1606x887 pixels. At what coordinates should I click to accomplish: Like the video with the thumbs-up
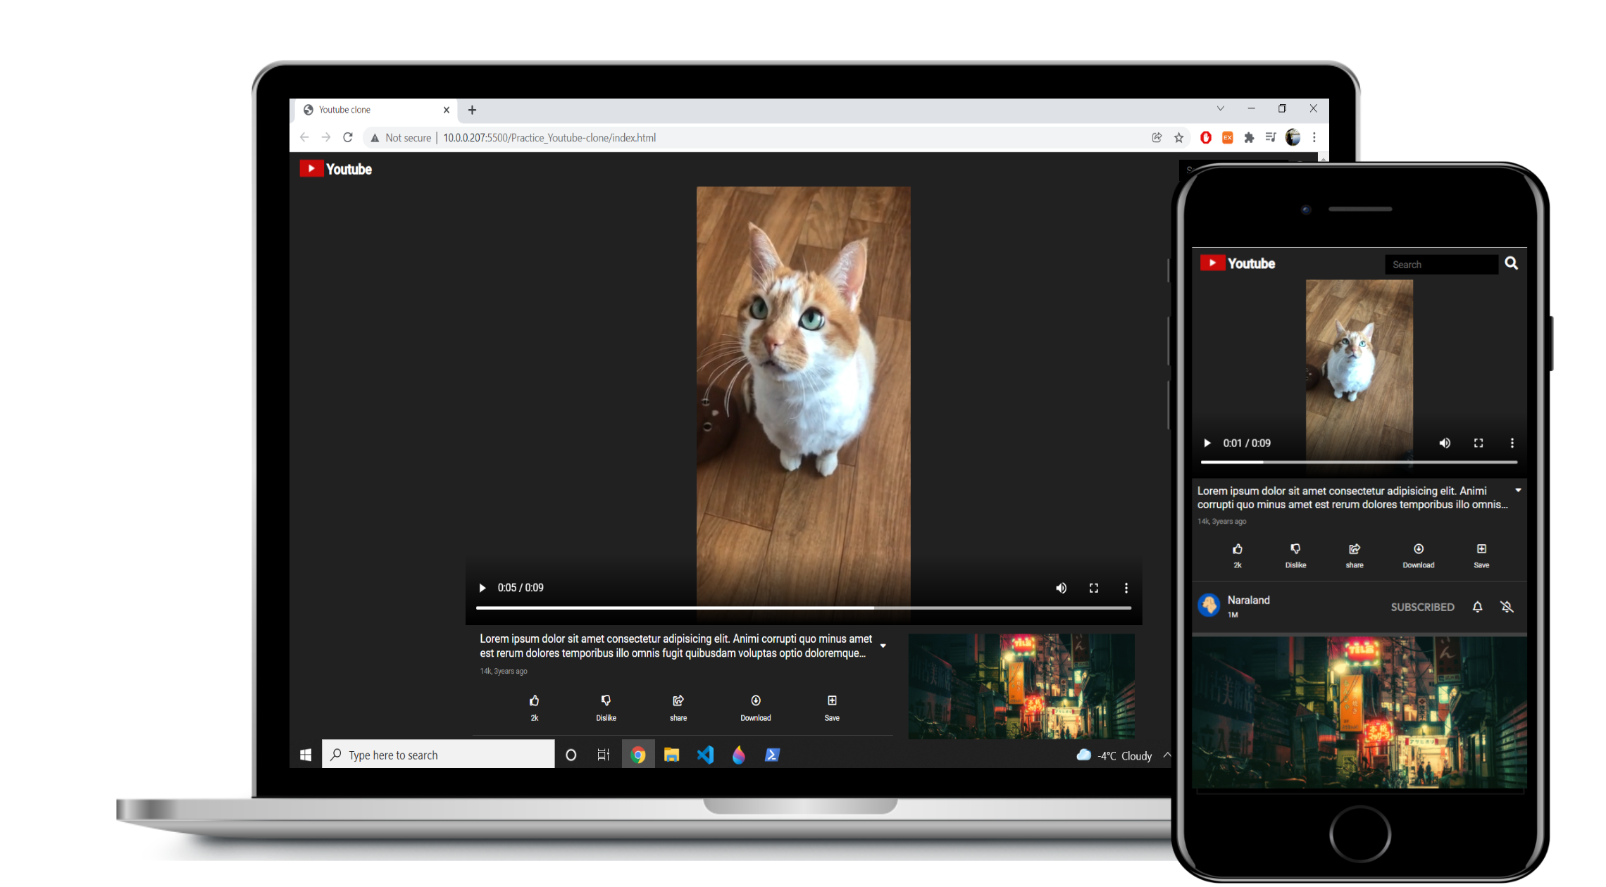(534, 701)
